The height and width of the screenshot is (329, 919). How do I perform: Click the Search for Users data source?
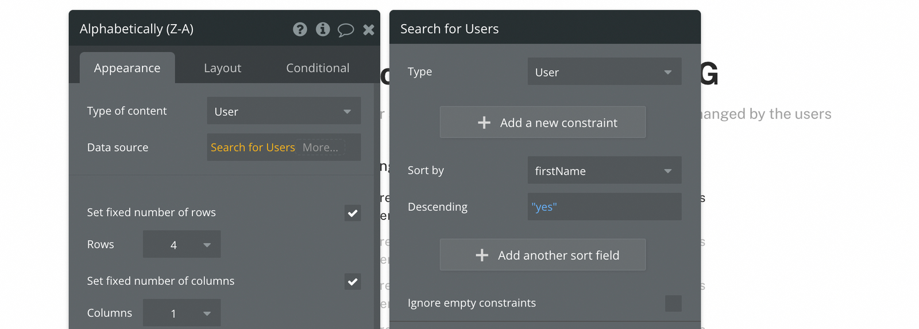(x=253, y=147)
